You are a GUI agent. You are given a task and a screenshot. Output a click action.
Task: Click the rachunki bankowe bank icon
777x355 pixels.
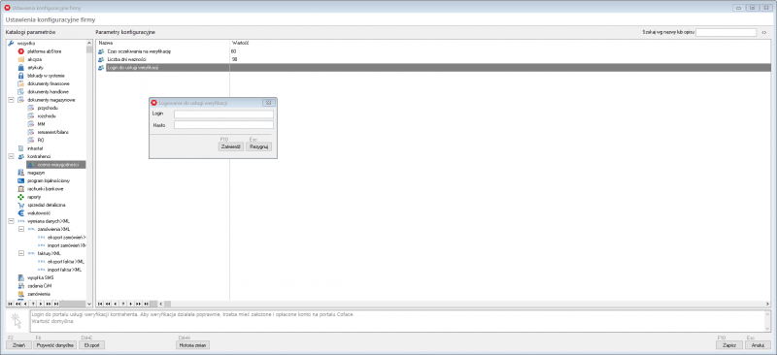click(x=20, y=188)
